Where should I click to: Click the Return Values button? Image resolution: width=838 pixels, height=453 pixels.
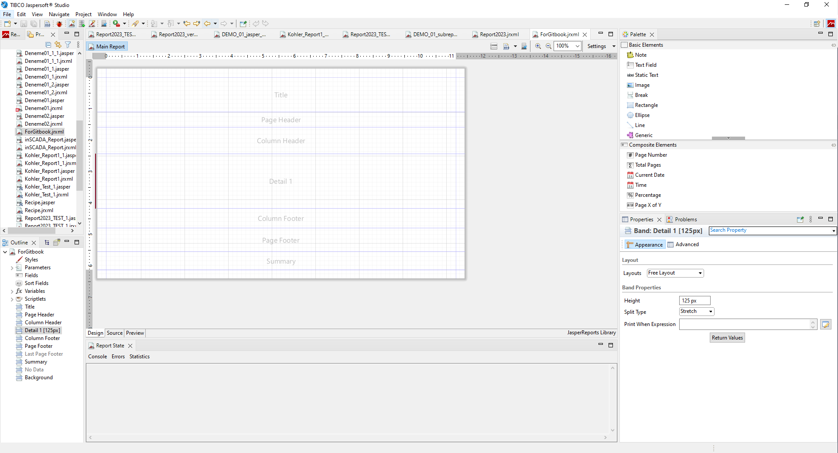pos(727,338)
